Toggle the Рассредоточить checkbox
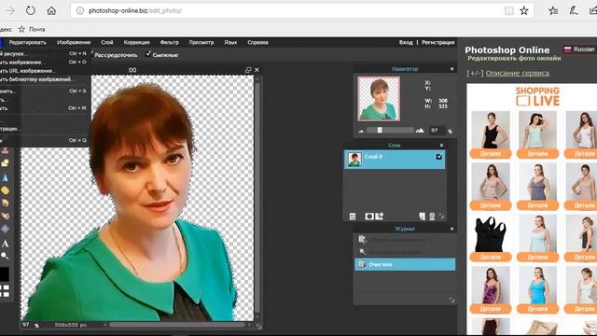Screen dimensions: 597x336 coord(92,54)
